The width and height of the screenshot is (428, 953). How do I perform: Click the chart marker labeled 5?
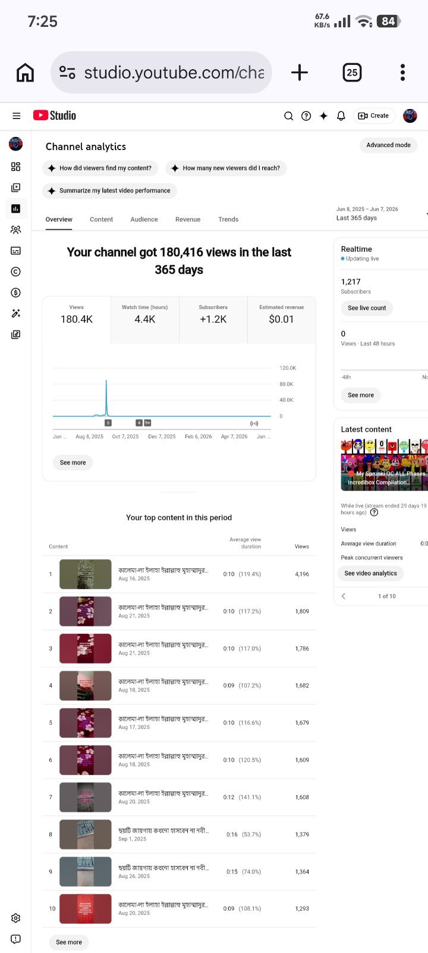tap(108, 423)
